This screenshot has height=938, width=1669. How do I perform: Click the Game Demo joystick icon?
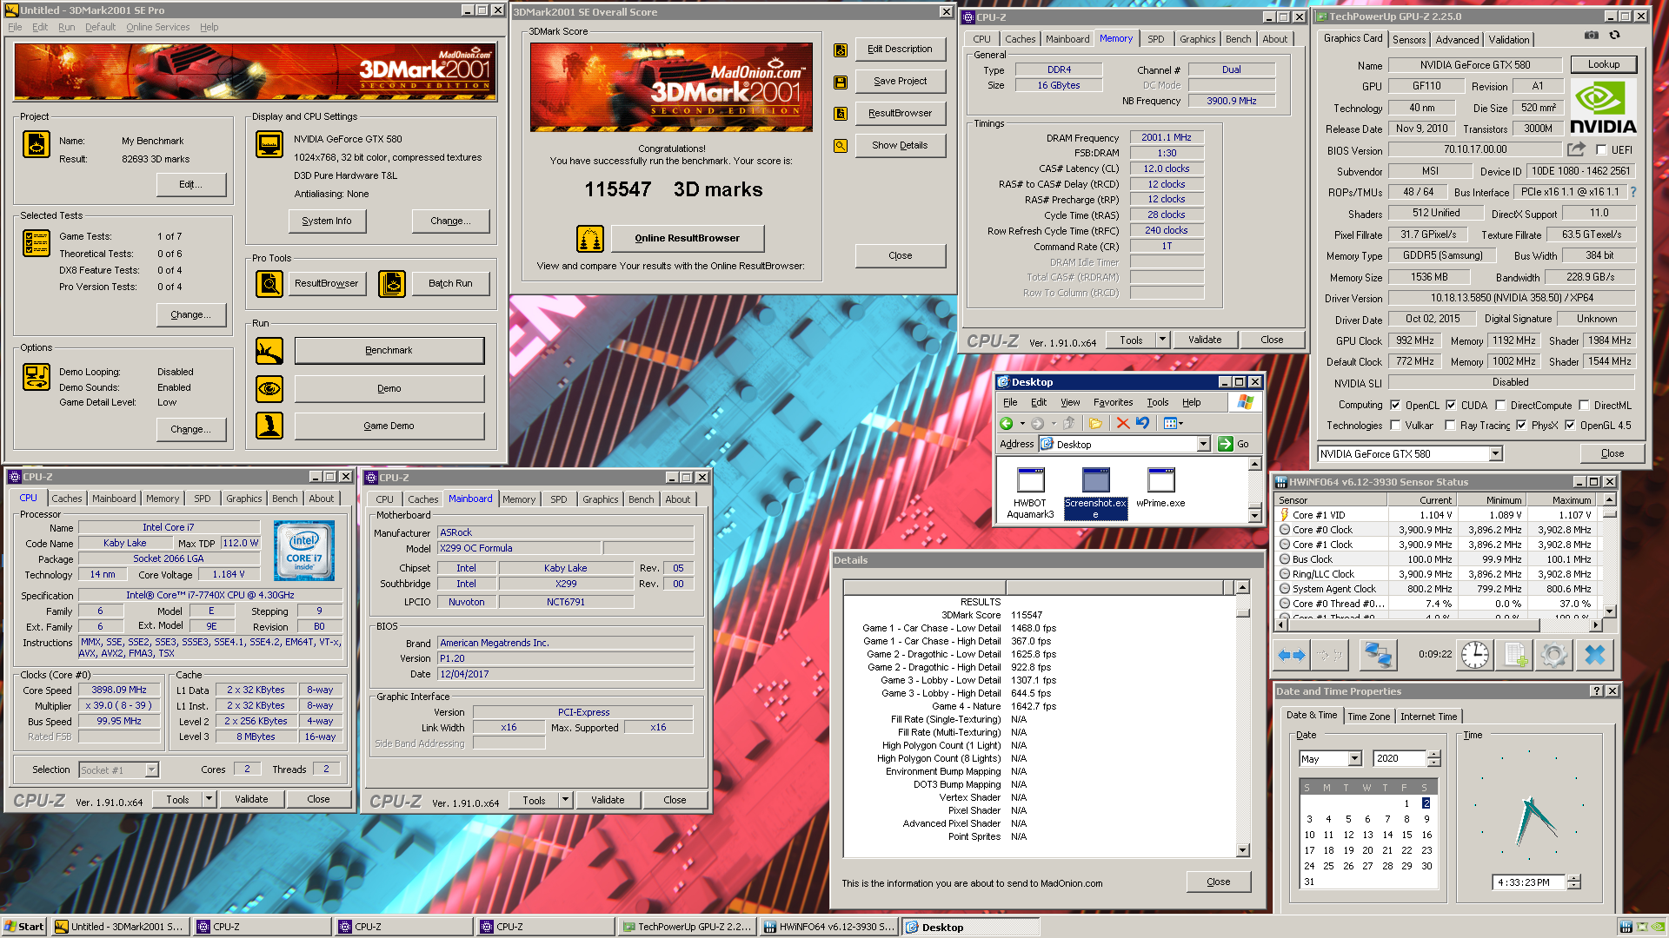point(269,426)
